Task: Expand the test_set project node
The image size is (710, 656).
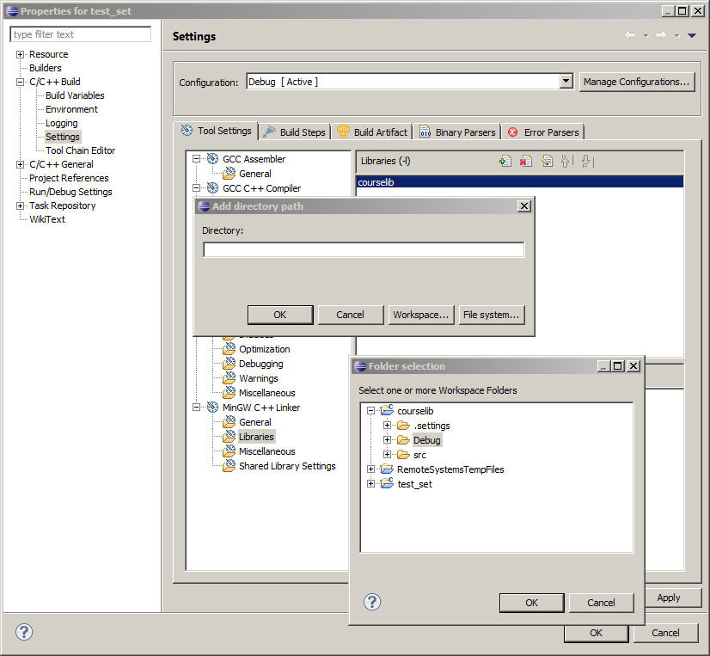Action: tap(371, 484)
